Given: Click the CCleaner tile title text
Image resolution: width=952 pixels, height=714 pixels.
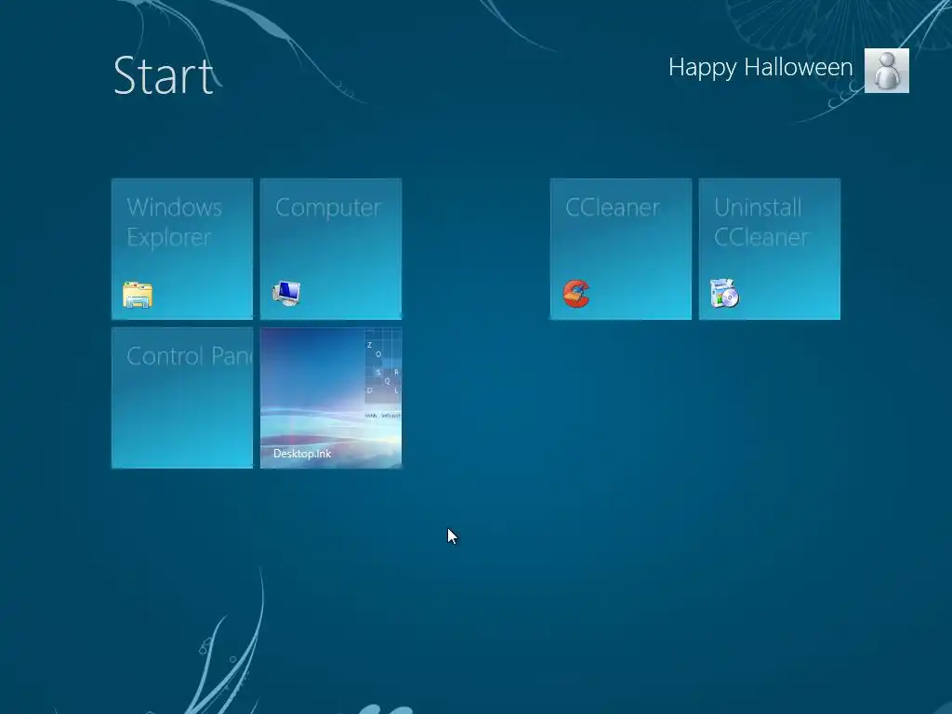Looking at the screenshot, I should [x=612, y=207].
